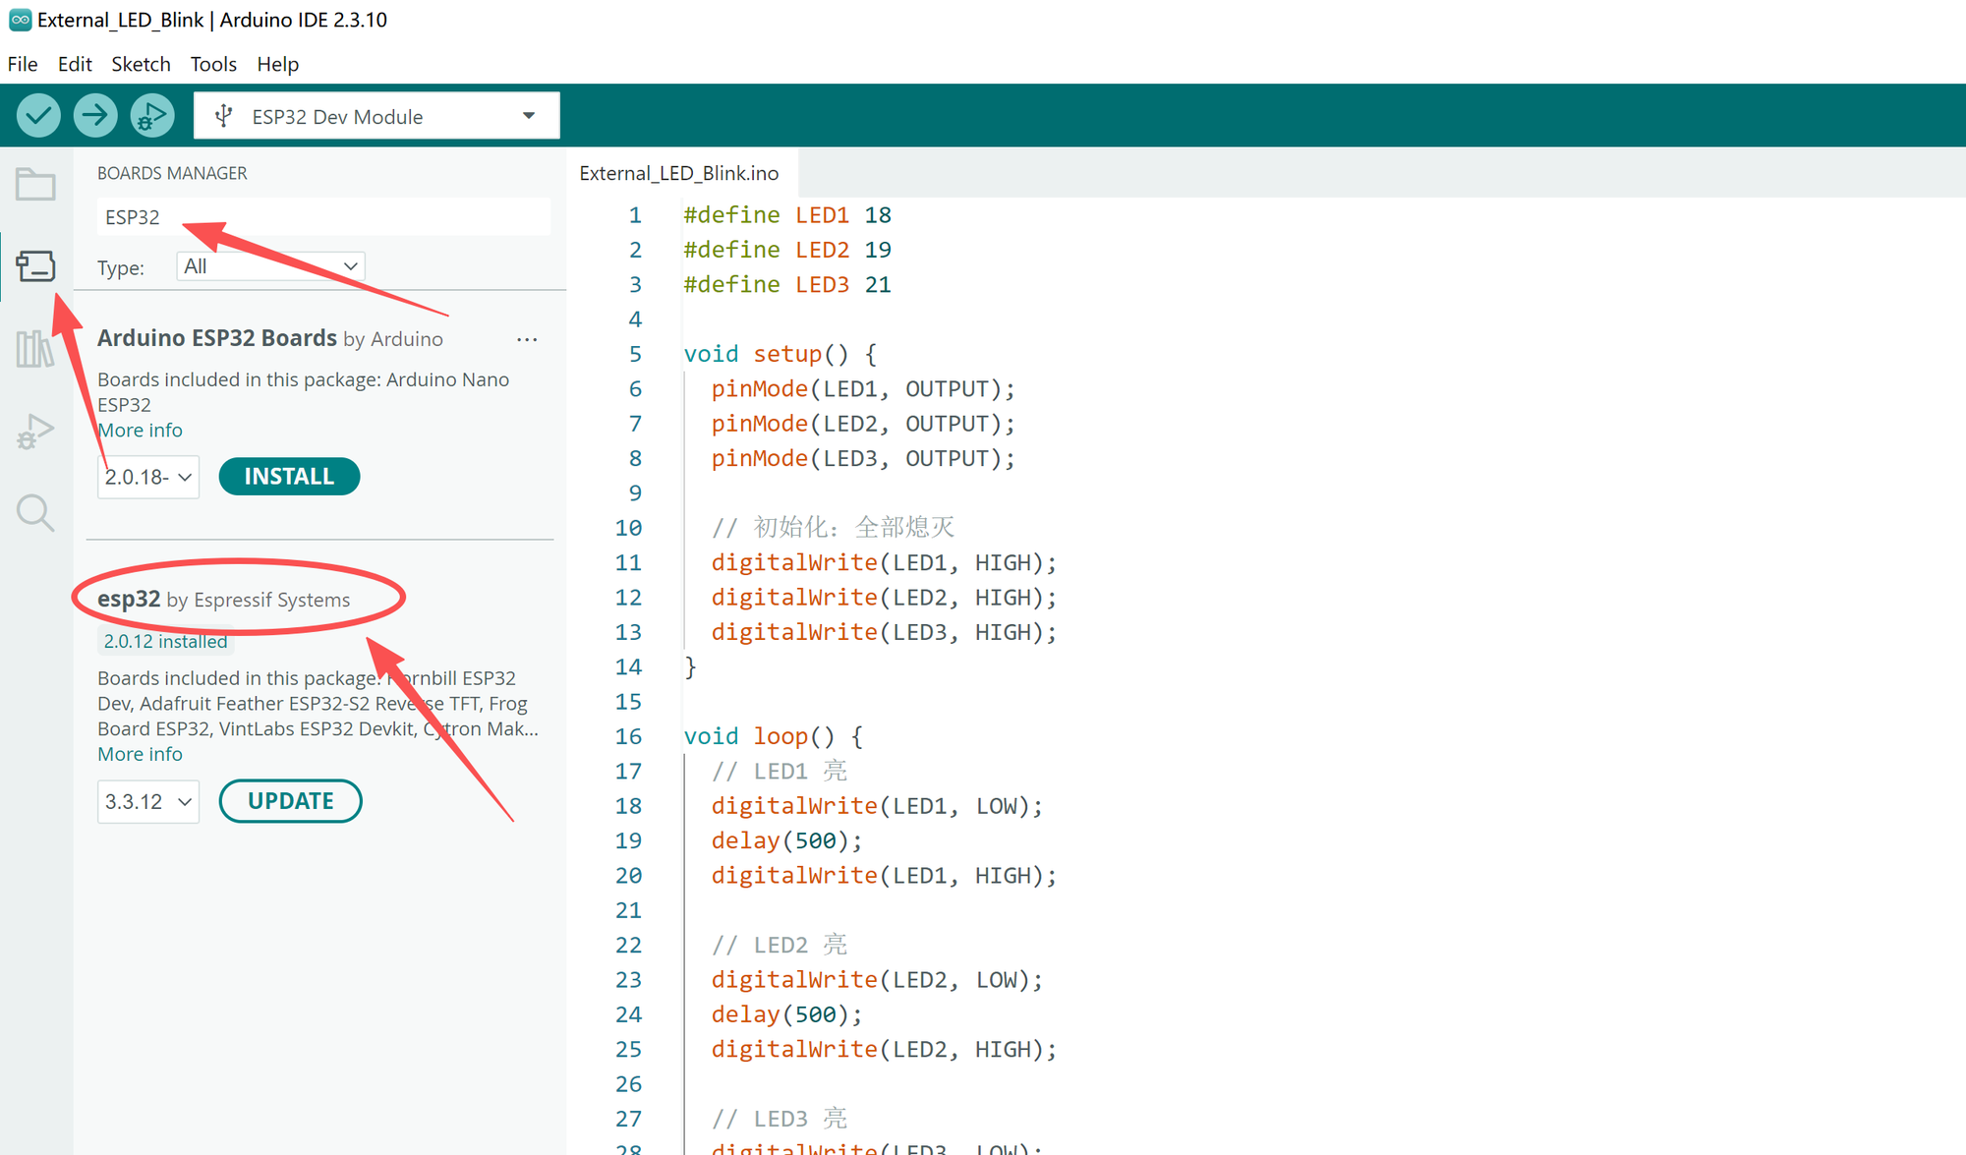The width and height of the screenshot is (1966, 1155).
Task: Click code line '#define LED1 18'
Action: 787,215
